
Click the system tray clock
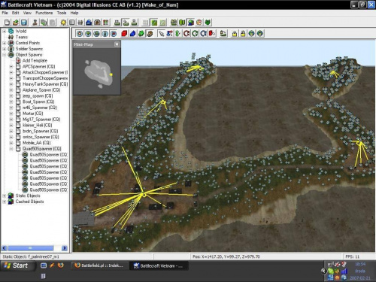tap(360, 264)
